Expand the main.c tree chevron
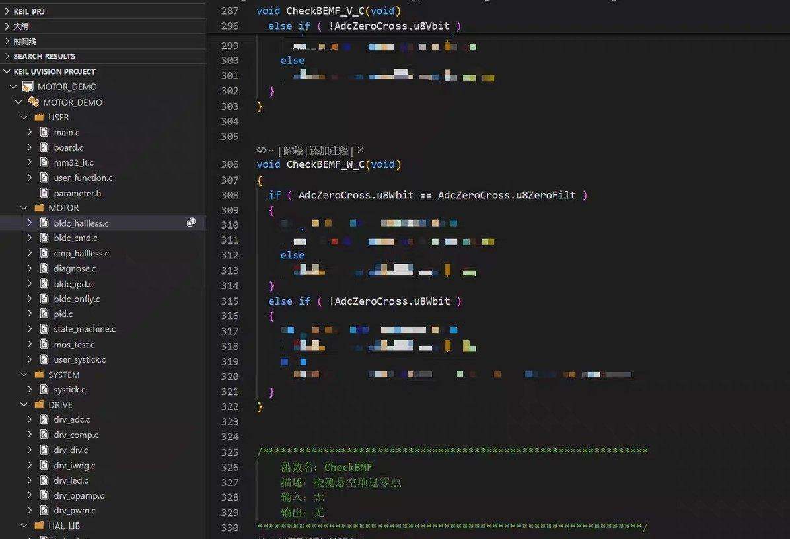 pyautogui.click(x=30, y=132)
